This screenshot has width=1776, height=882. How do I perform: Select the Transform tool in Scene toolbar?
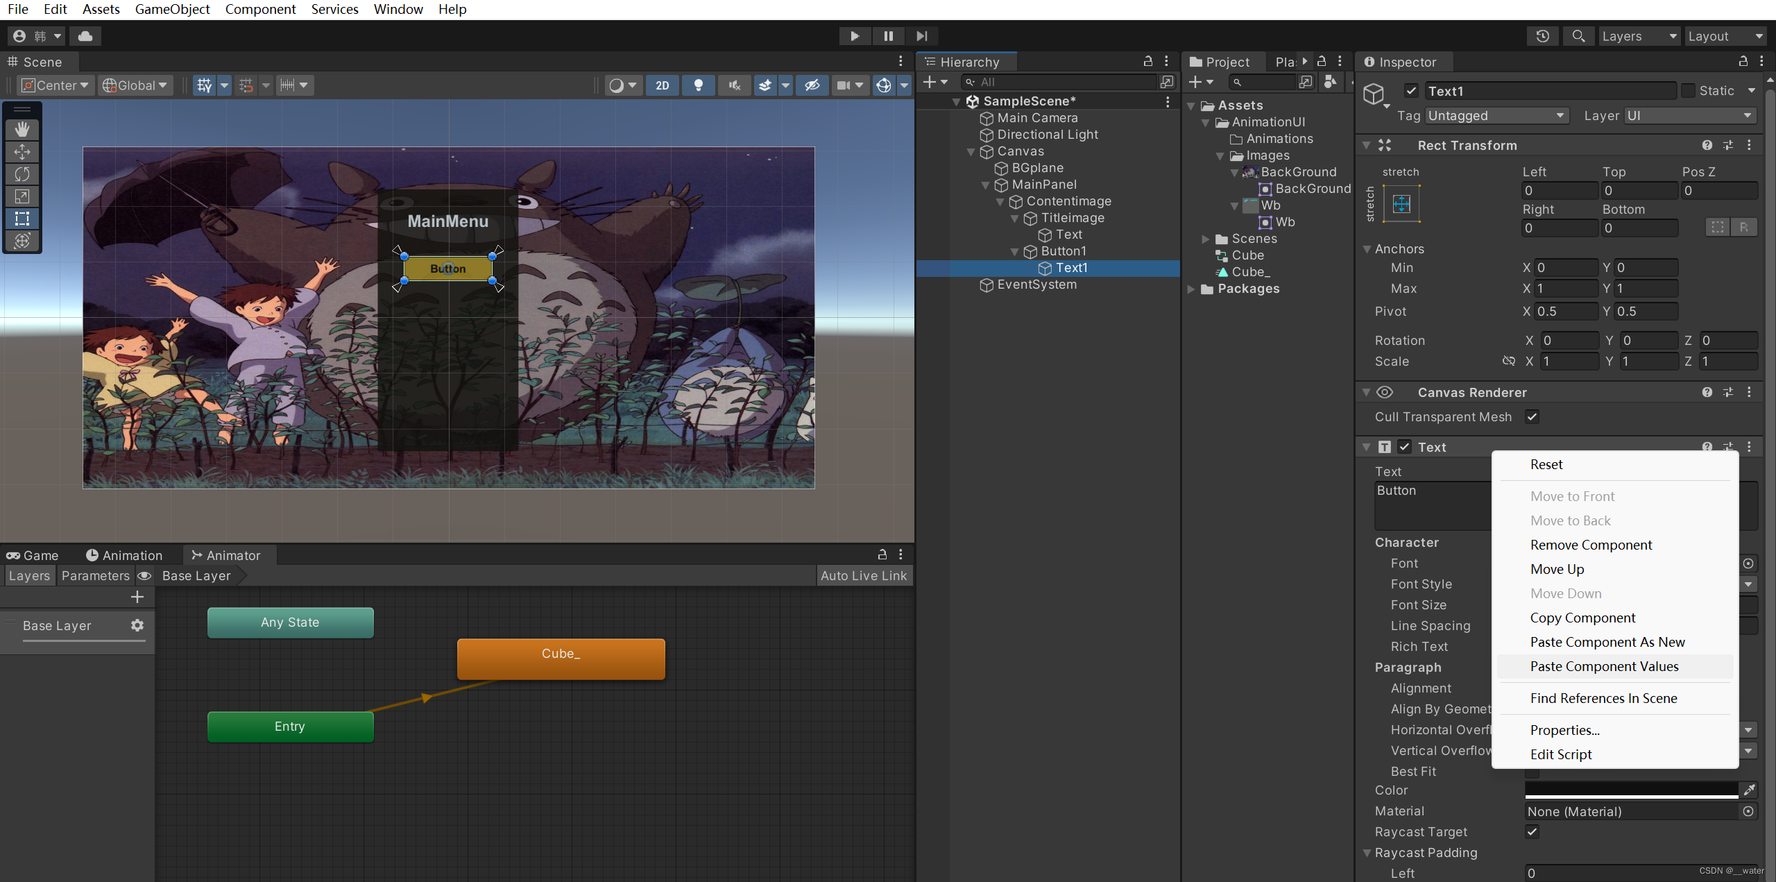[22, 241]
